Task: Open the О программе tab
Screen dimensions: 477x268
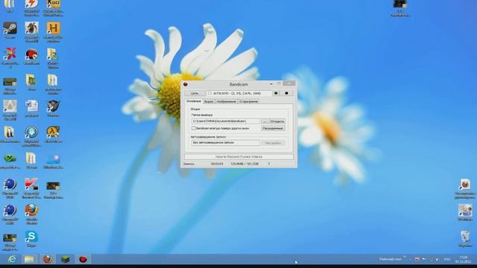Action: click(x=248, y=101)
